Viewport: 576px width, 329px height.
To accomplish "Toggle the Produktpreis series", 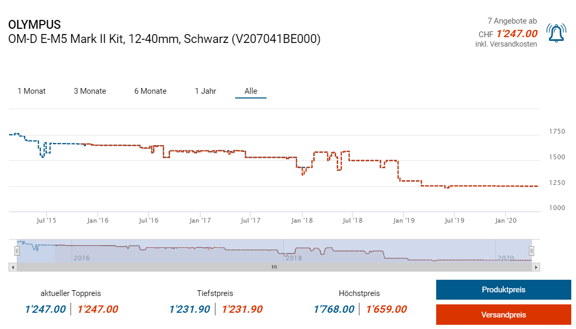I will (x=503, y=290).
